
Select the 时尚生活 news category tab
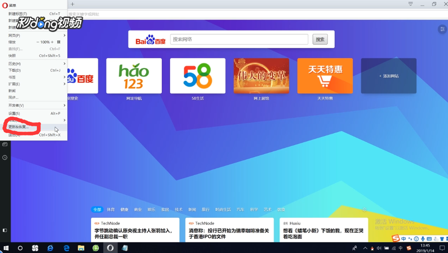(x=223, y=209)
